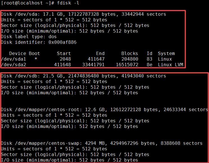Viewport: 209px width, 163px height.
Task: Click the prompt '[root@localhost ~]#'
Action: [x=27, y=3]
